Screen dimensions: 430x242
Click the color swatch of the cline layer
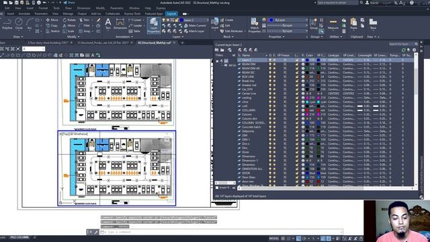pyautogui.click(x=308, y=102)
